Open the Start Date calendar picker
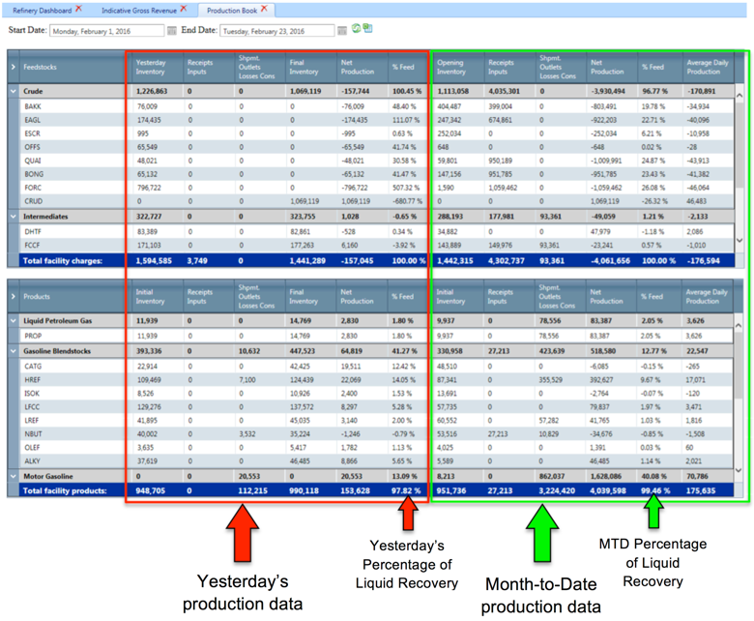 coord(171,31)
